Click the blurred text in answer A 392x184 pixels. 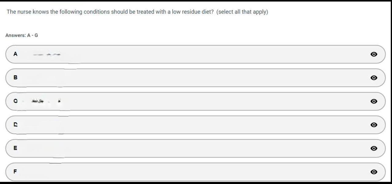coord(47,55)
